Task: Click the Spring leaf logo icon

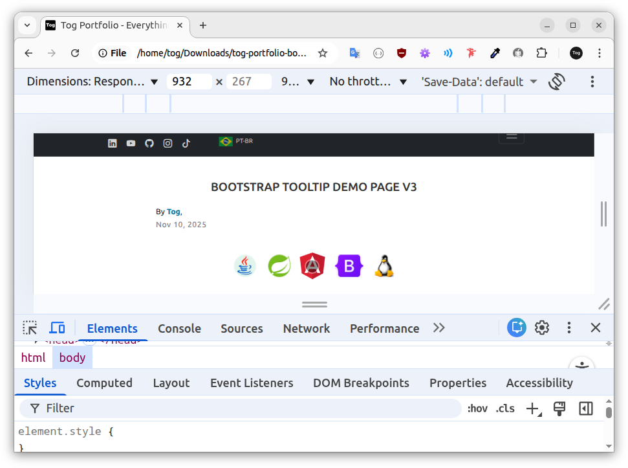Action: tap(279, 265)
